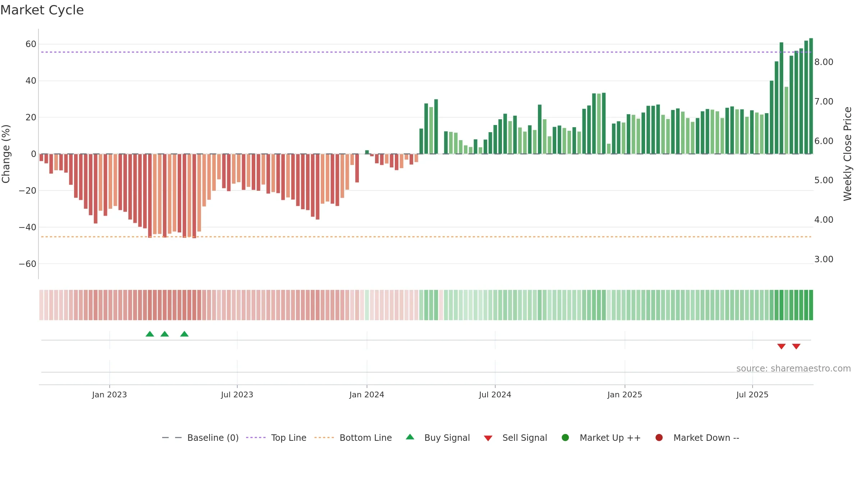Click the Jan 2024 axis label
This screenshot has height=485, width=863.
point(367,395)
